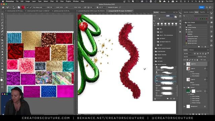Select the Zoom tool in the toolbar
The image size is (215, 121).
(x=2, y=72)
